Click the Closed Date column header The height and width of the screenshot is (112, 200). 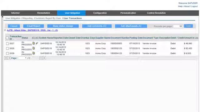tap(74, 38)
